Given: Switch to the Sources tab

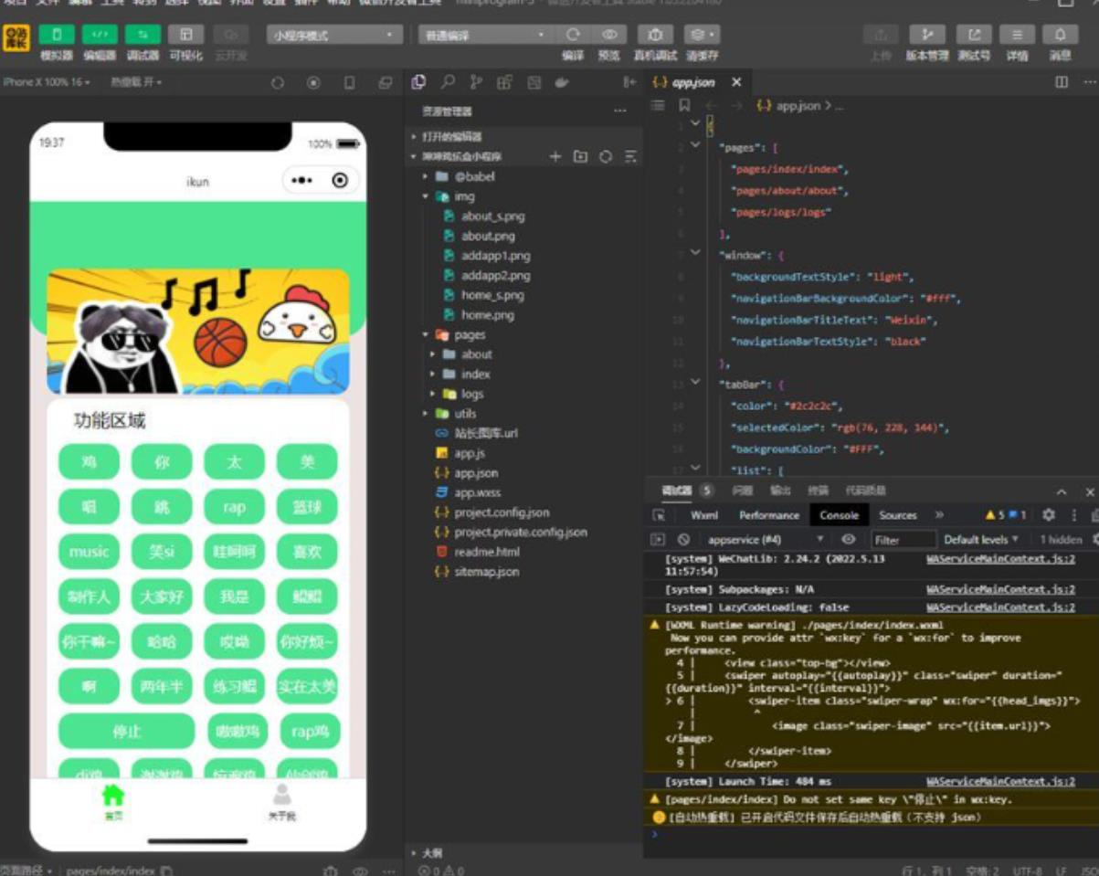Looking at the screenshot, I should pyautogui.click(x=897, y=515).
